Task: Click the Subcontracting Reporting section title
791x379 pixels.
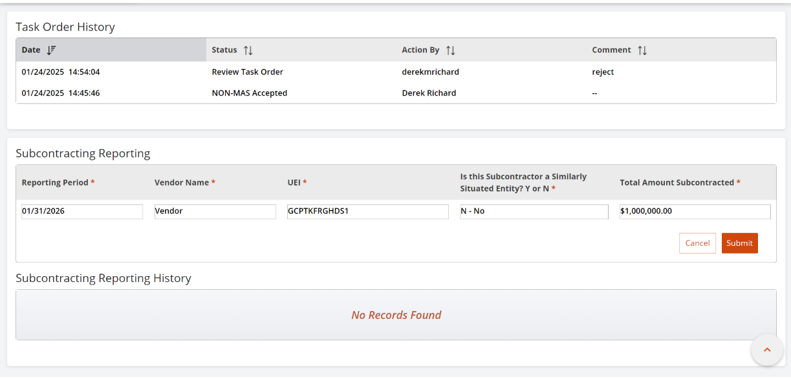Action: coord(83,153)
